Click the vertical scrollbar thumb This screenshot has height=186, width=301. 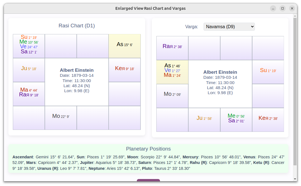(295, 92)
